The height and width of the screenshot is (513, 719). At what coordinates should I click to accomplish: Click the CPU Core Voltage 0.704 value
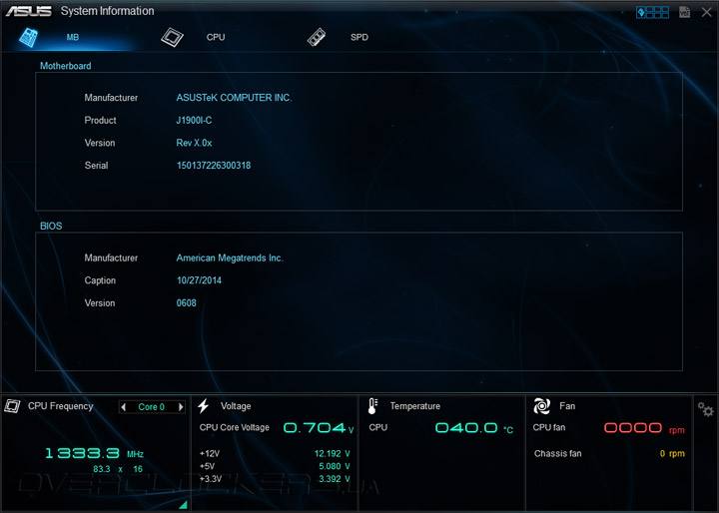point(319,428)
